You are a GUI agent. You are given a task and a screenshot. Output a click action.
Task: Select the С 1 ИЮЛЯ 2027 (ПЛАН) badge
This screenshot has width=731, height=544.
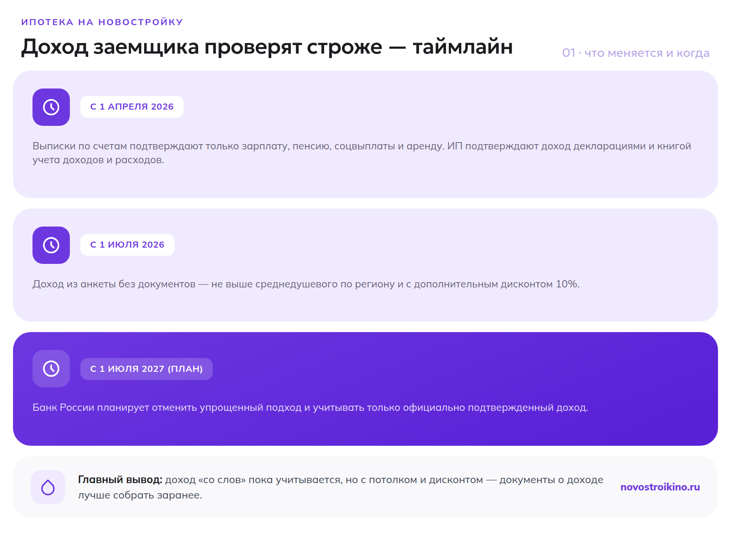tap(147, 369)
